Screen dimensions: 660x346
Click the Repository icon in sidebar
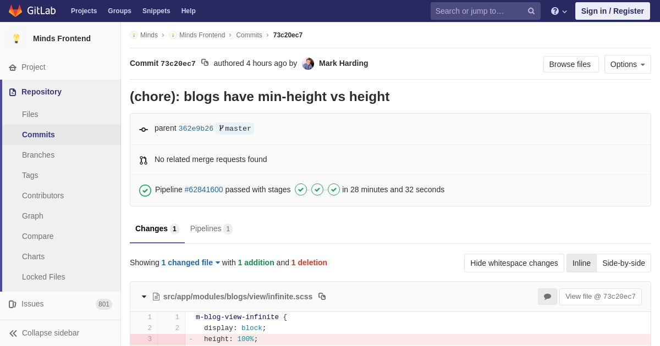point(13,92)
